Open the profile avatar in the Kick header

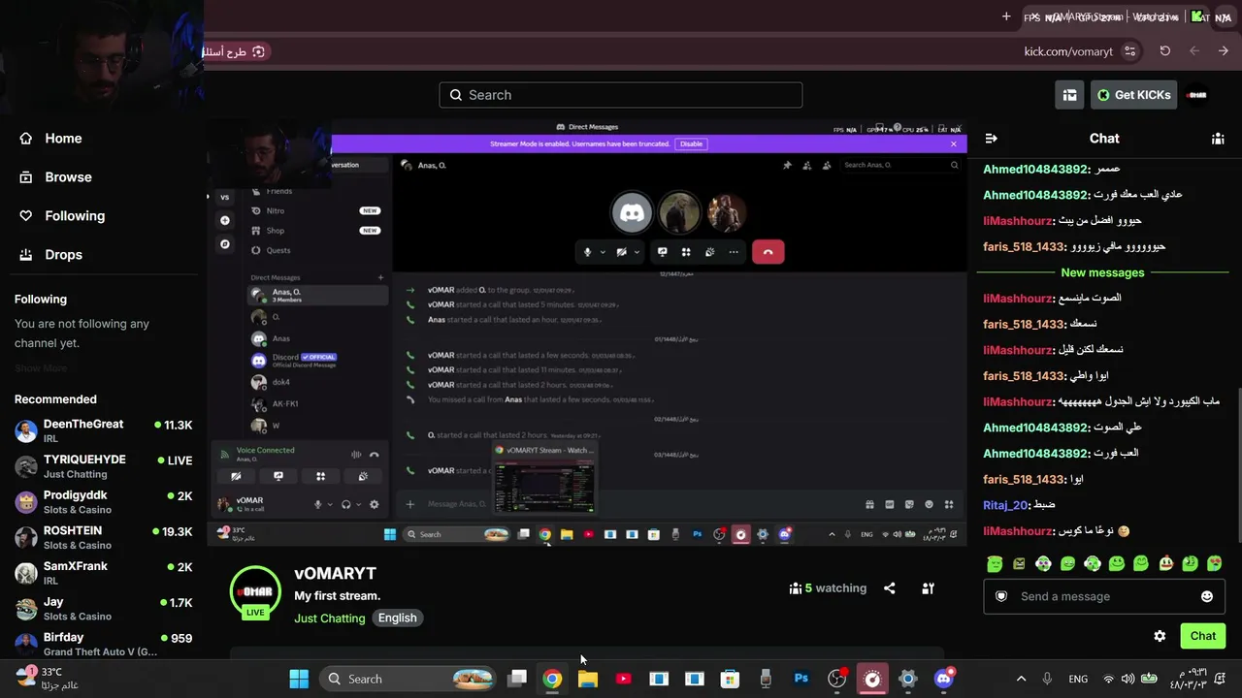point(1197,95)
